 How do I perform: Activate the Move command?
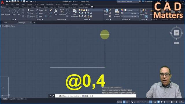click(31, 10)
